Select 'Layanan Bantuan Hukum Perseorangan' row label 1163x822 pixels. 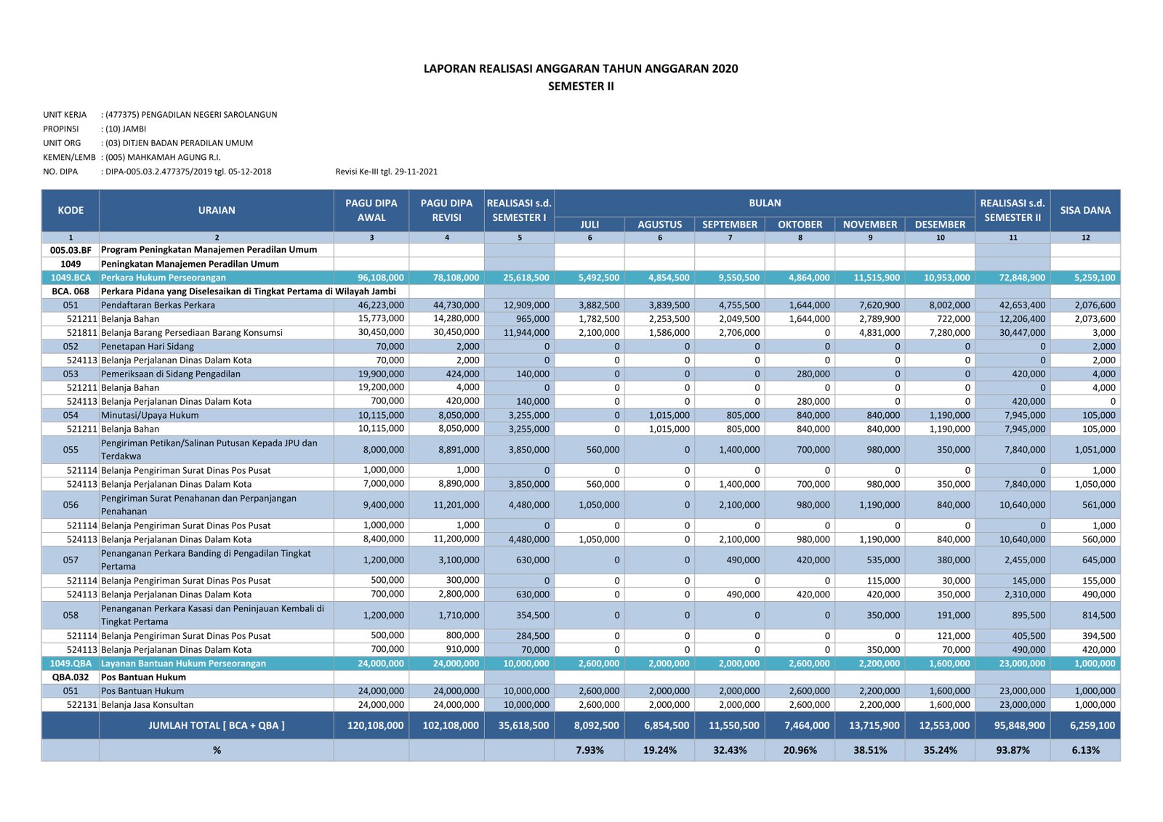click(183, 664)
